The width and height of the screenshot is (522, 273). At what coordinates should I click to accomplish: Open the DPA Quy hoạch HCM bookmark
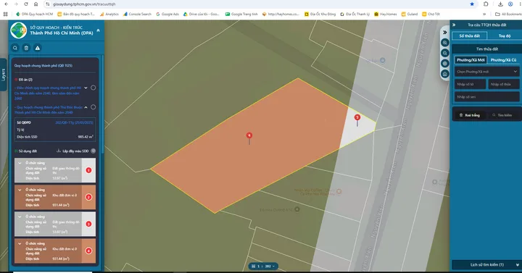tap(35, 14)
